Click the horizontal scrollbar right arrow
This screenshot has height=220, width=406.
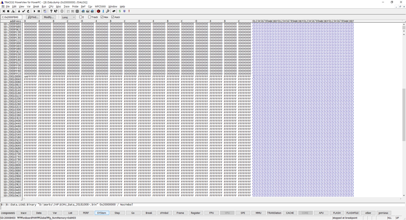click(x=401, y=199)
